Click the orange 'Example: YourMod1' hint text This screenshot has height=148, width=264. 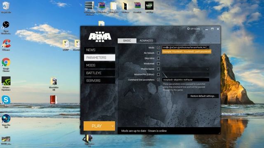(x=186, y=52)
